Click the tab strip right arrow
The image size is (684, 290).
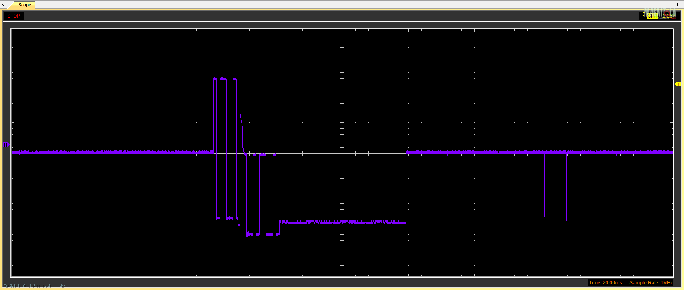click(x=678, y=5)
